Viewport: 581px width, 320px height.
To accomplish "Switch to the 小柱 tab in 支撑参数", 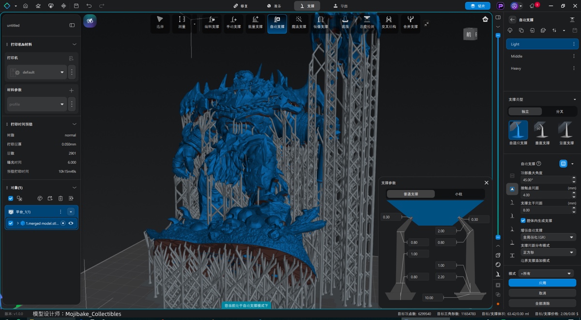I will coord(459,194).
